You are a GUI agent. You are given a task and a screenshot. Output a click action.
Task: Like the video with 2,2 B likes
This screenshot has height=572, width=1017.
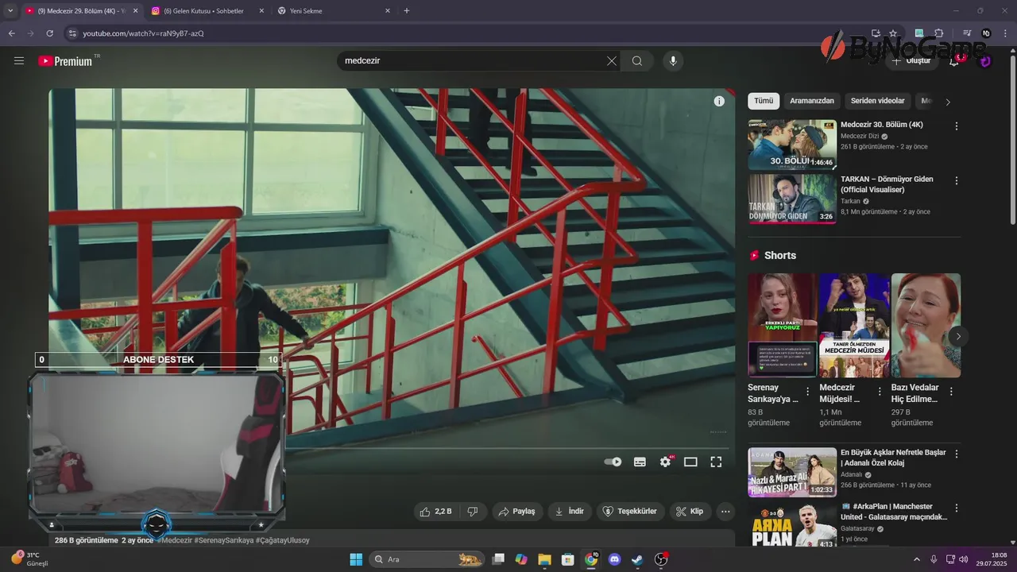[x=436, y=512]
